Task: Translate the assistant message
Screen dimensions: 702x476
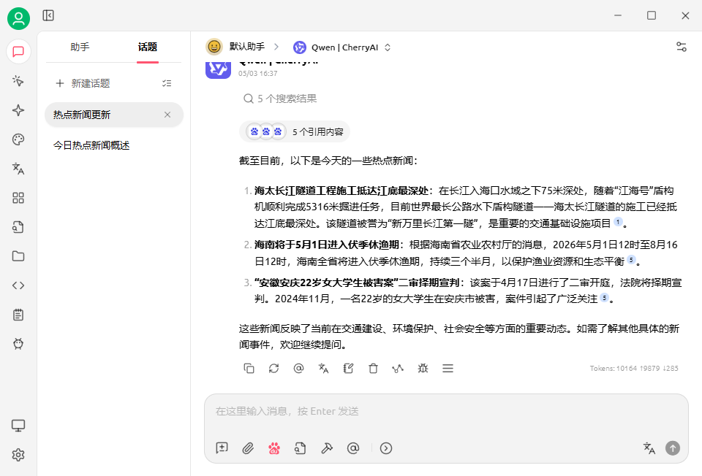Action: pos(323,368)
